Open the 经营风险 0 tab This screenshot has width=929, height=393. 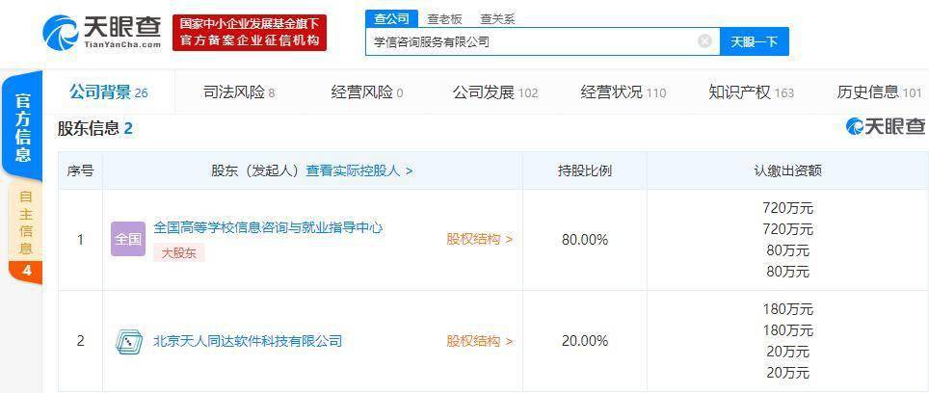367,92
